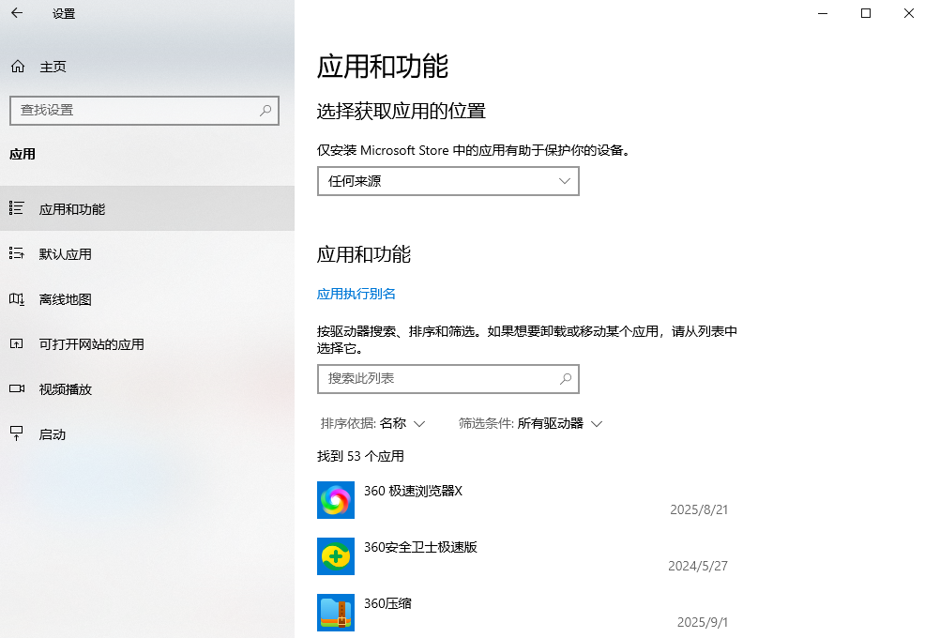The height and width of the screenshot is (638, 925).
Task: Click the 360 极速浏览器X app icon
Action: click(336, 500)
